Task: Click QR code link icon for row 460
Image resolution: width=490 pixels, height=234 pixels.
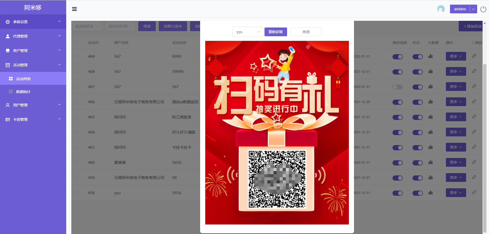Action: (x=474, y=162)
